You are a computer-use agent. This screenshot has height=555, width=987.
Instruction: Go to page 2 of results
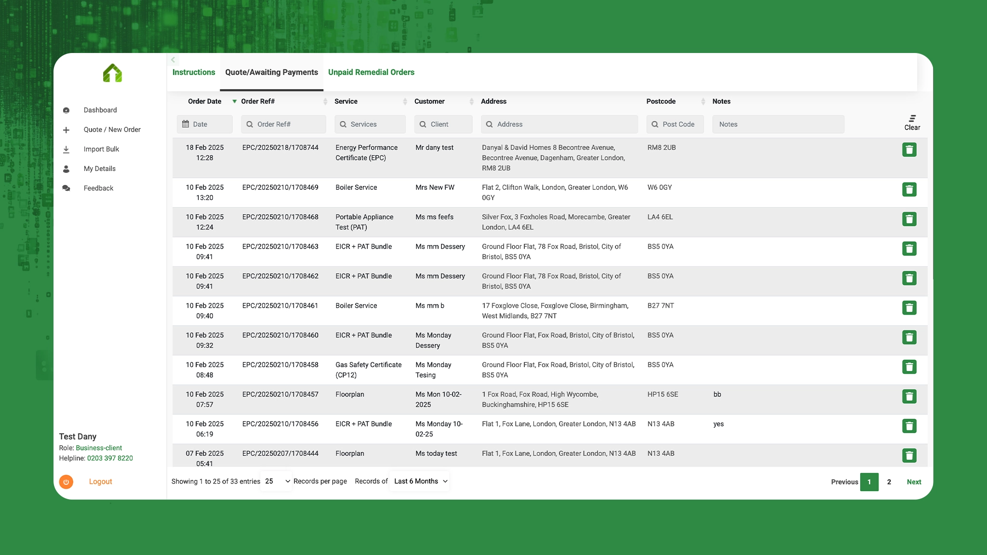coord(889,482)
